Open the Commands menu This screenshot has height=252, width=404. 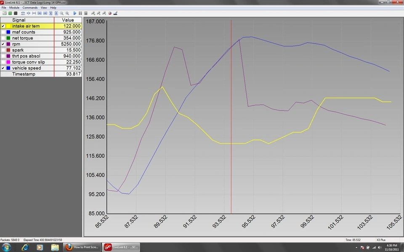click(30, 8)
